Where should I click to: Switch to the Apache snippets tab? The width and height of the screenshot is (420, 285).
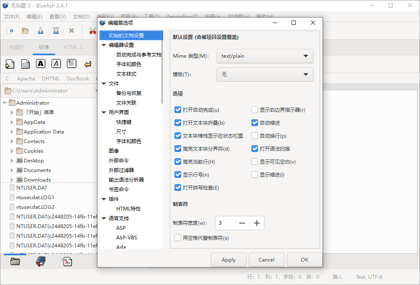26,79
